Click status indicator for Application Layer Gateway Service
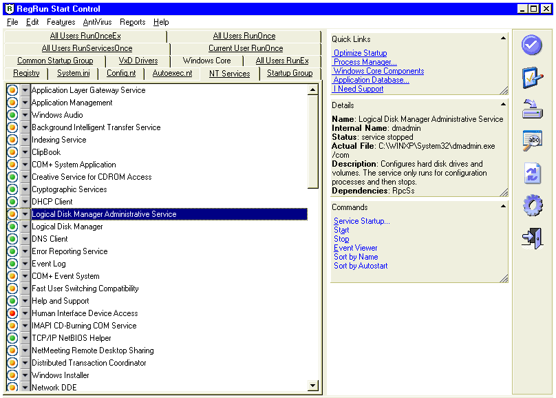556x398 pixels. pos(12,90)
